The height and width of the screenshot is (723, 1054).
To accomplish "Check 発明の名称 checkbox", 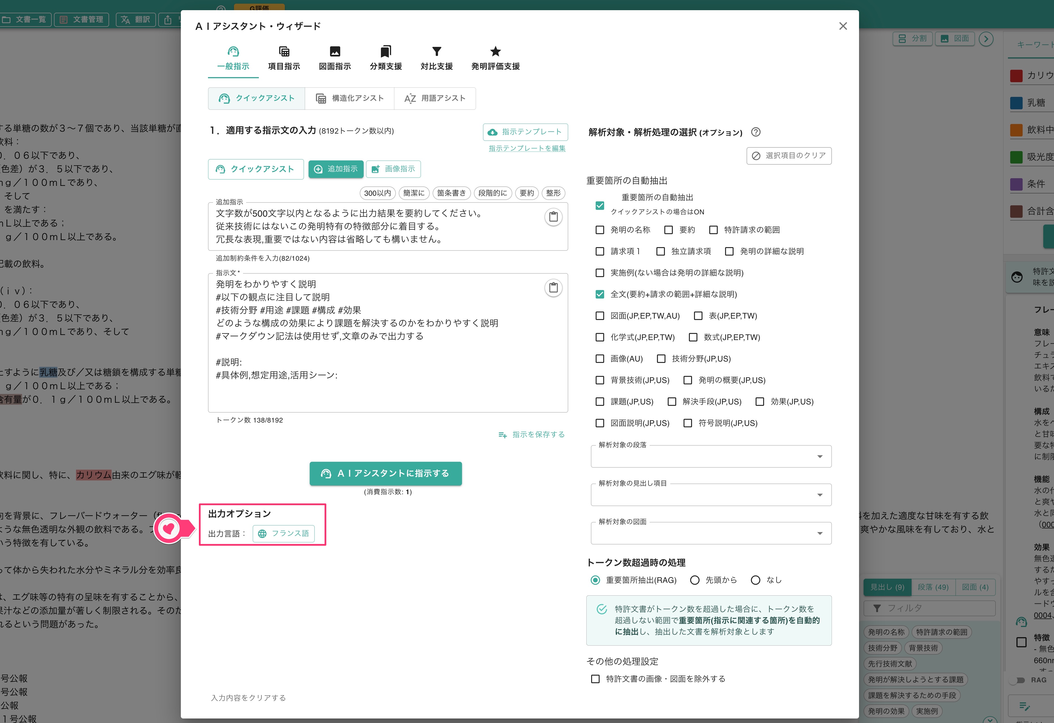I will tap(600, 230).
